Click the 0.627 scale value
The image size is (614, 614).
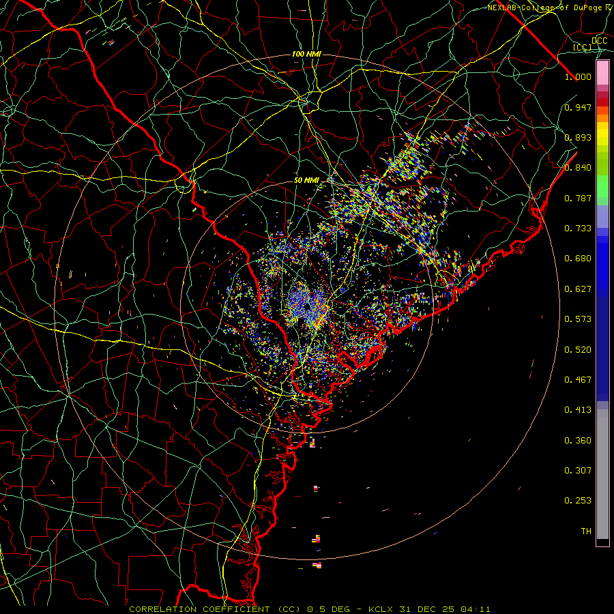578,289
